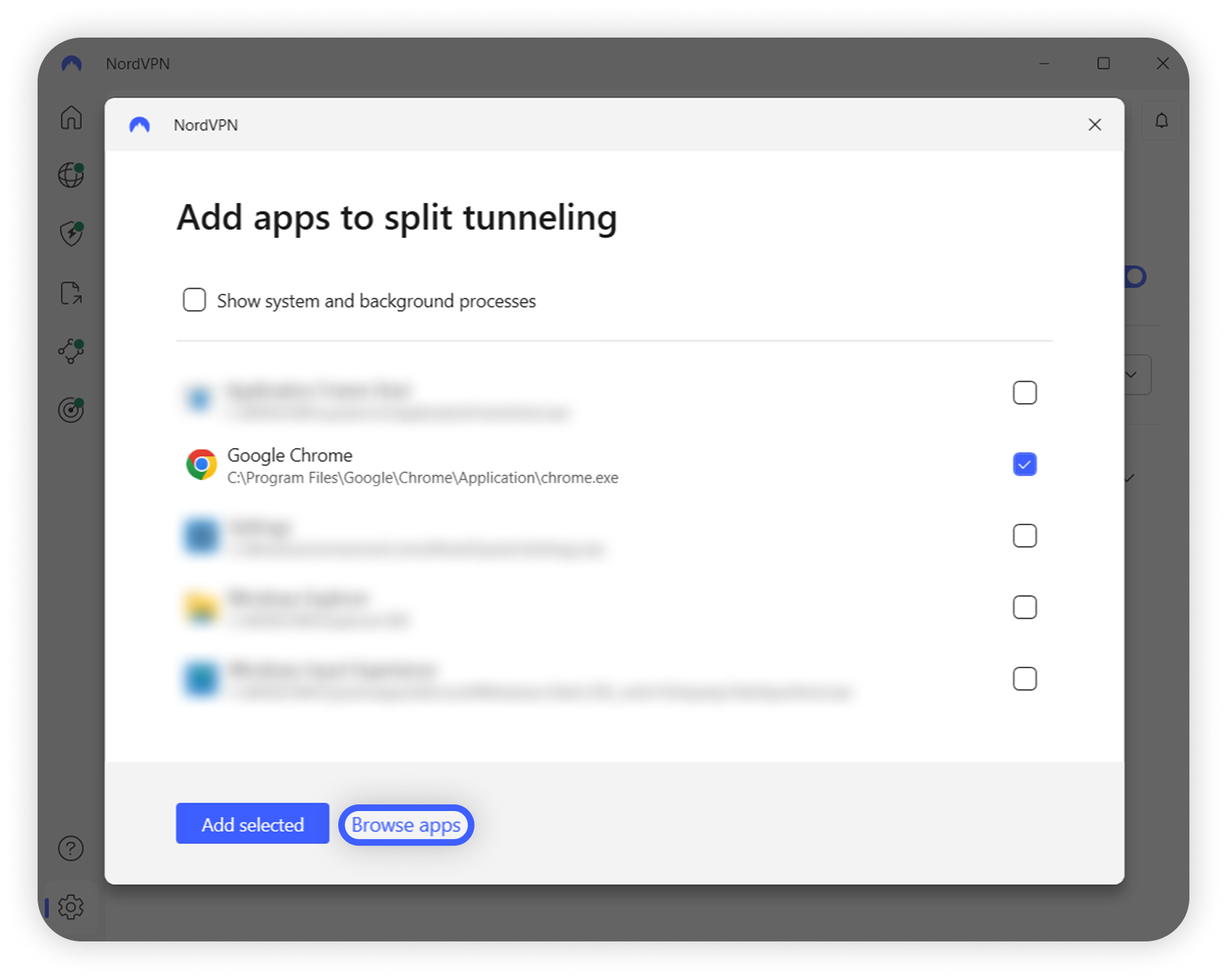This screenshot has height=979, width=1227.
Task: Uncheck the Google Chrome checkbox
Action: (x=1024, y=464)
